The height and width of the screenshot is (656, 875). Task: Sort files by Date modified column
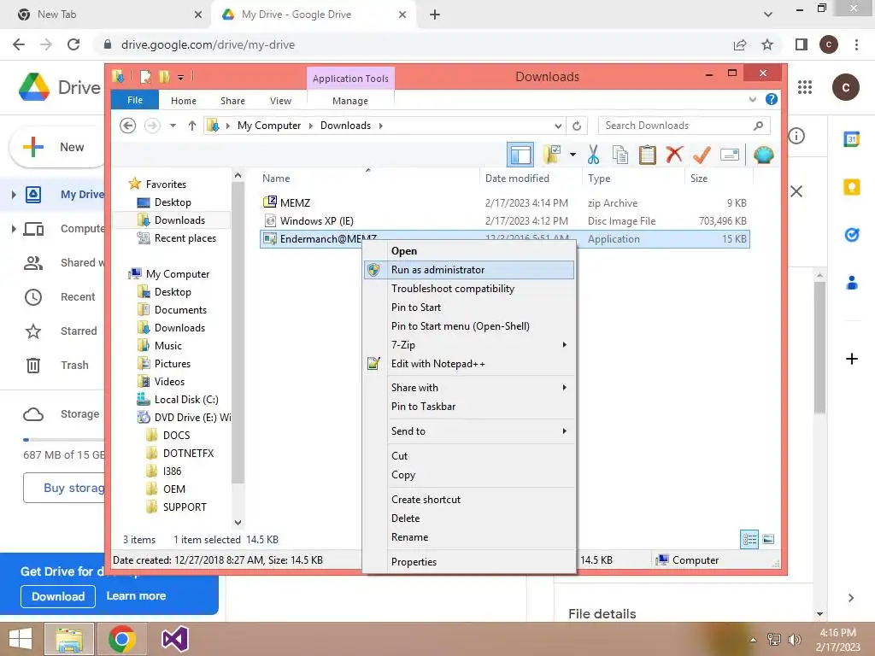click(x=530, y=179)
